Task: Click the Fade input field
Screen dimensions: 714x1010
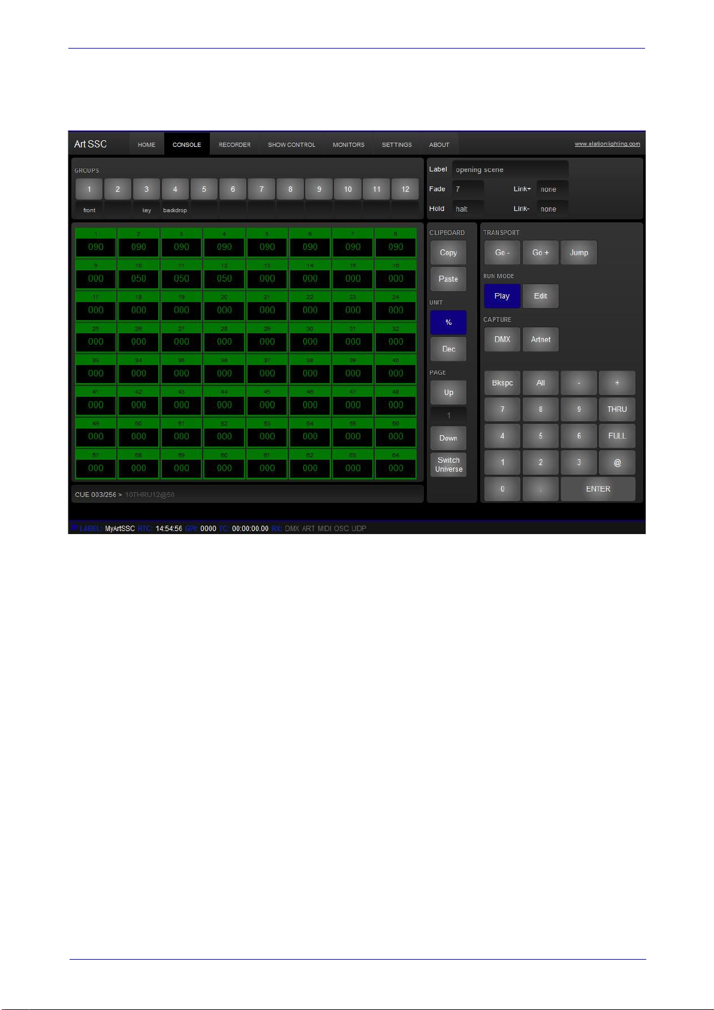Action: (x=468, y=189)
